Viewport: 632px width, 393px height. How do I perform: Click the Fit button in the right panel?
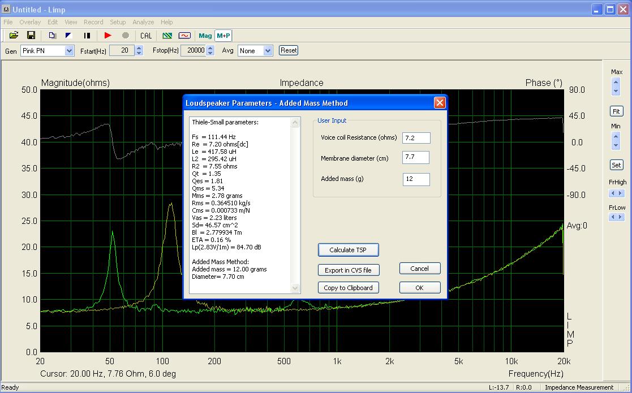coord(616,111)
